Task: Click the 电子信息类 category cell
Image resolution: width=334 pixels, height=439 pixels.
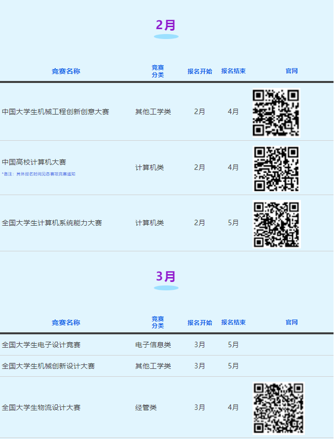Action: (x=153, y=345)
